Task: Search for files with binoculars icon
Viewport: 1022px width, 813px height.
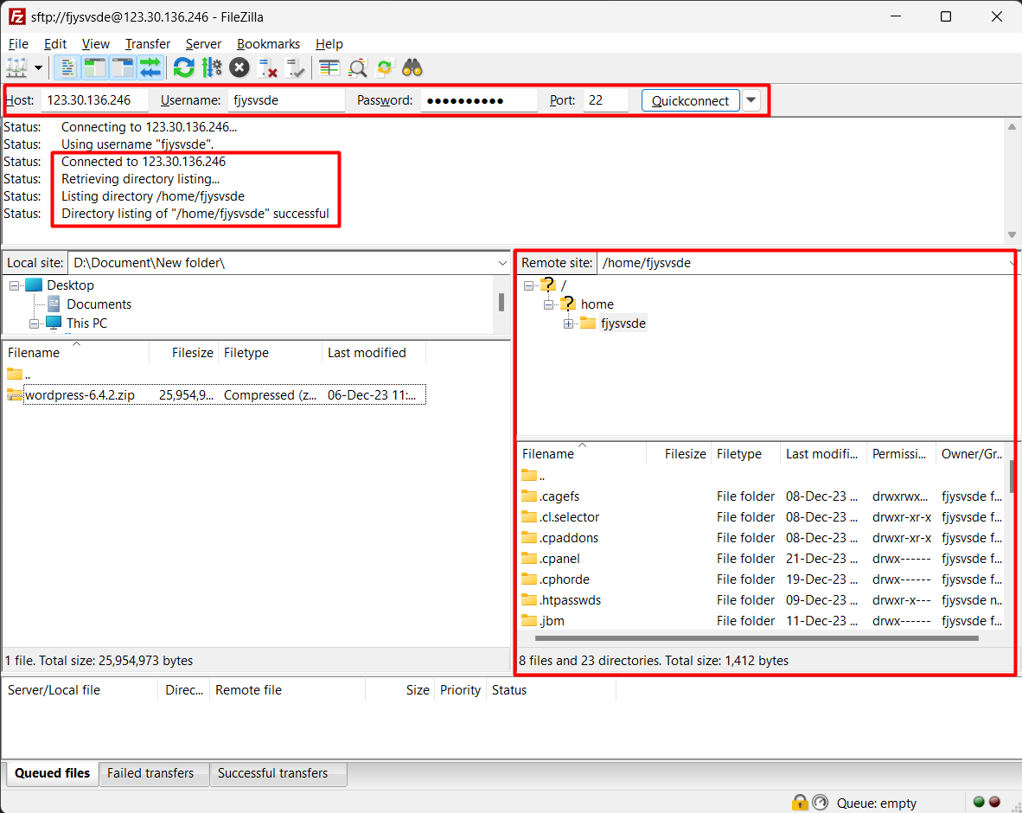Action: (412, 67)
